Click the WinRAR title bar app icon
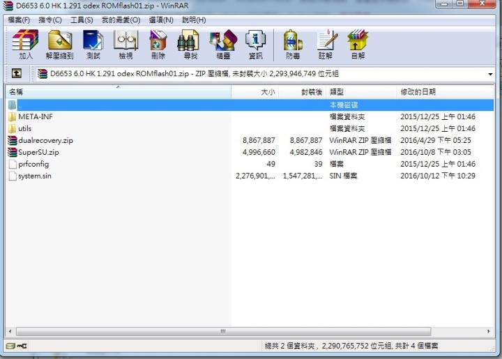The width and height of the screenshot is (502, 359). coord(8,6)
